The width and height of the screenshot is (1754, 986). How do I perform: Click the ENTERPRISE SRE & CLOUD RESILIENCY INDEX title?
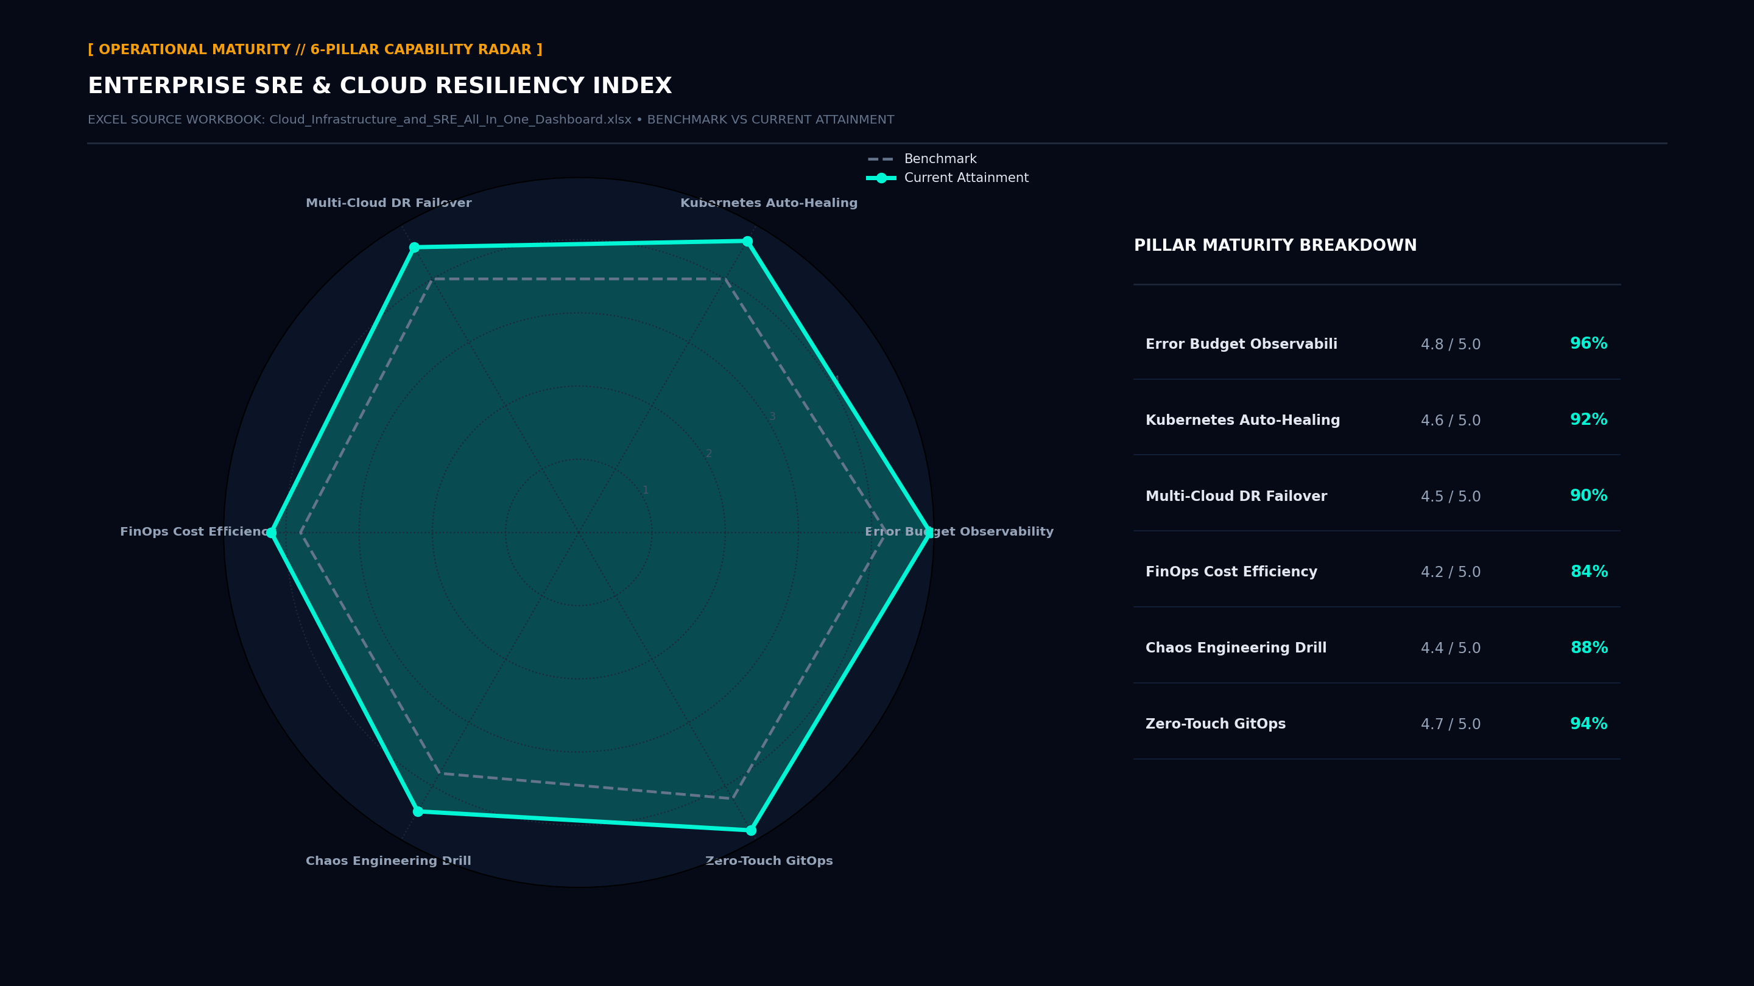click(x=380, y=86)
